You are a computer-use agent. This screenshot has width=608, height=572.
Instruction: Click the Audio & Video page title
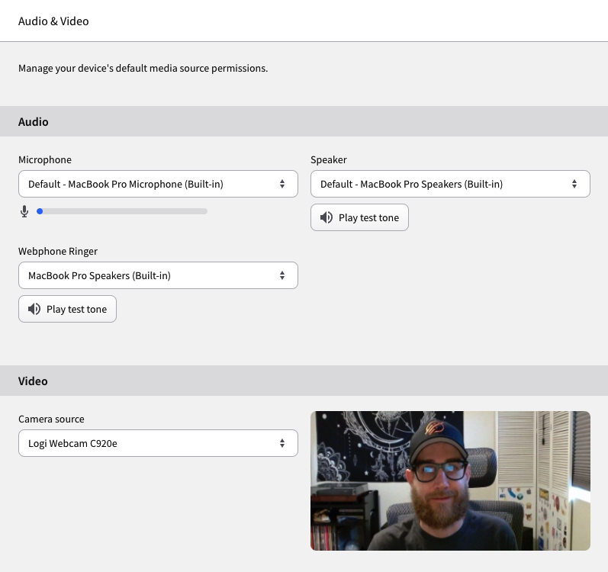coord(53,21)
